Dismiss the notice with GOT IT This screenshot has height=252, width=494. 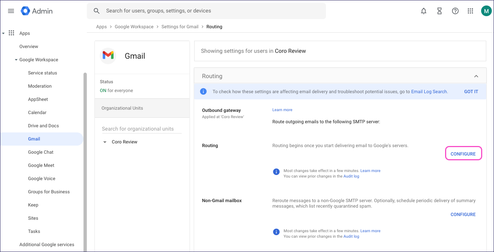(x=471, y=92)
